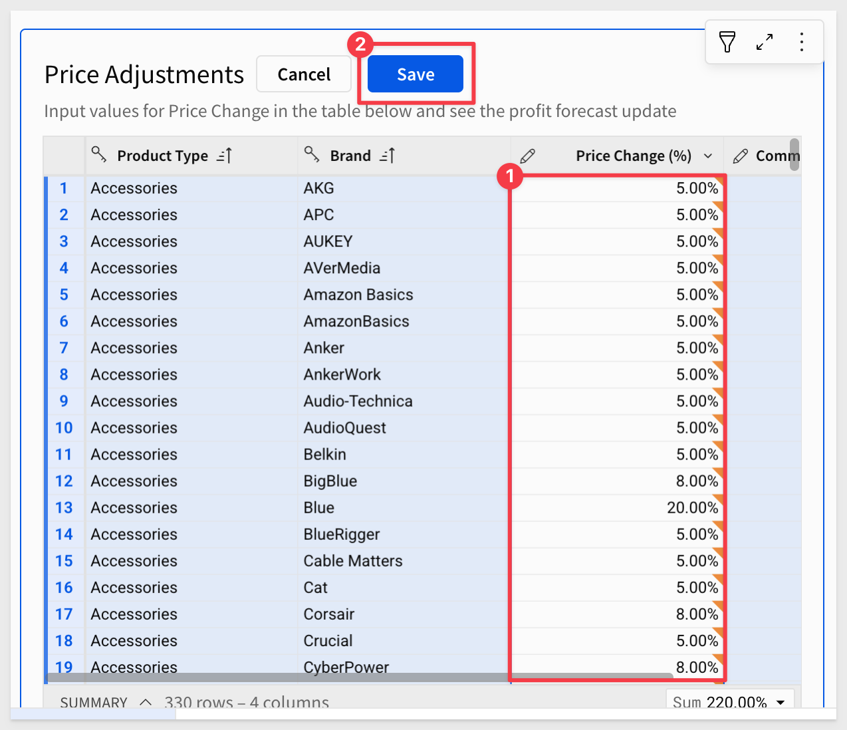This screenshot has height=730, width=847.
Task: Sort by the Product Type sort icon
Action: point(224,156)
